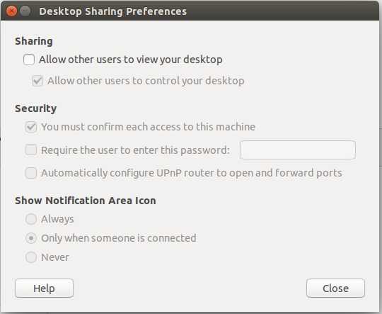Check the automatically configure UPnP router box
This screenshot has height=314, width=382.
pyautogui.click(x=31, y=173)
